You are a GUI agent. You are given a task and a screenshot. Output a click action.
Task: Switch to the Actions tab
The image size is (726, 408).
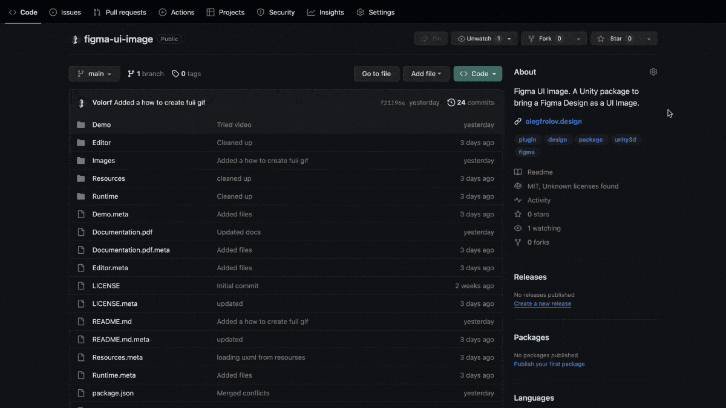(177, 12)
